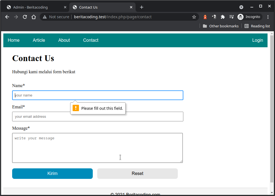Click the Login link in the navbar

257,40
